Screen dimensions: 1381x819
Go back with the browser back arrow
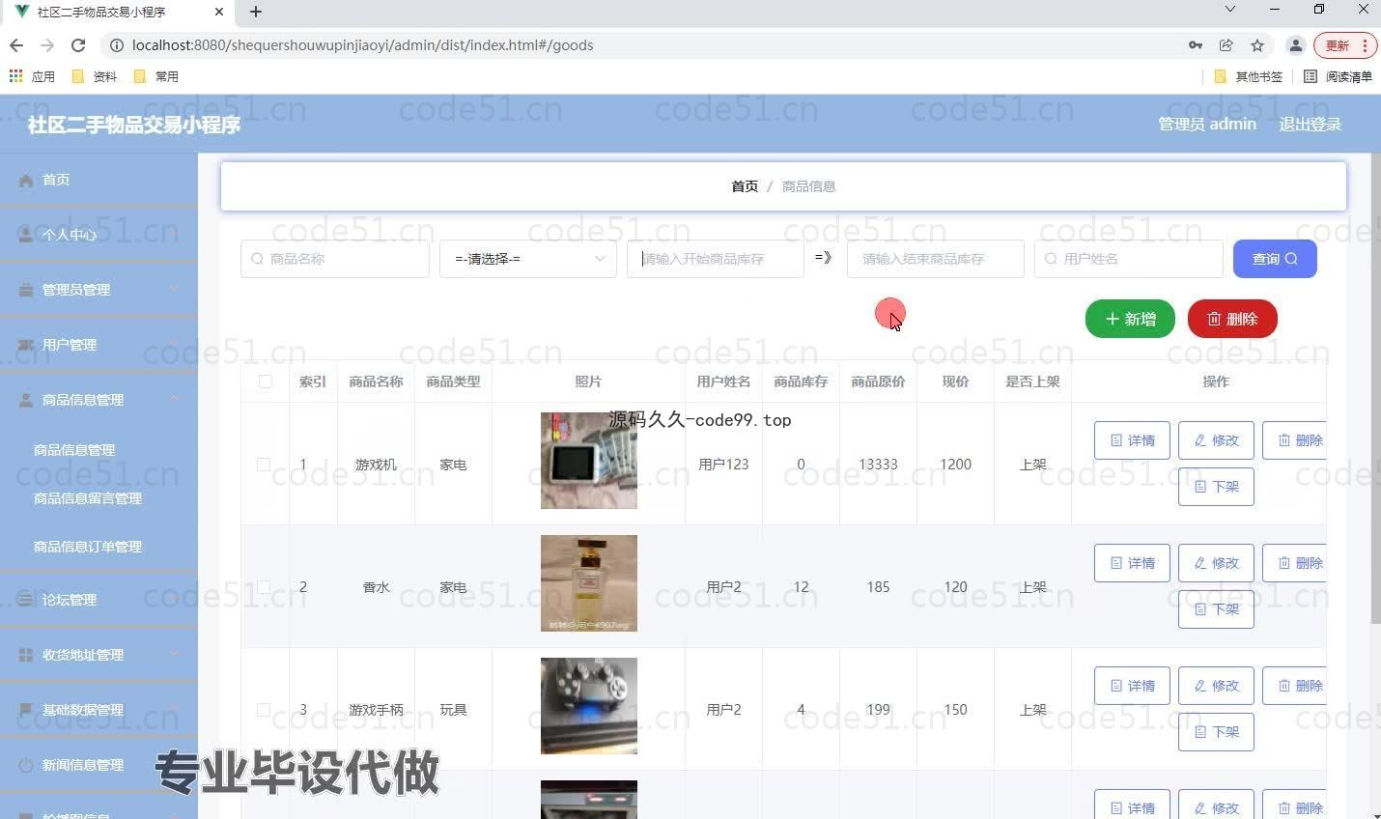point(16,45)
